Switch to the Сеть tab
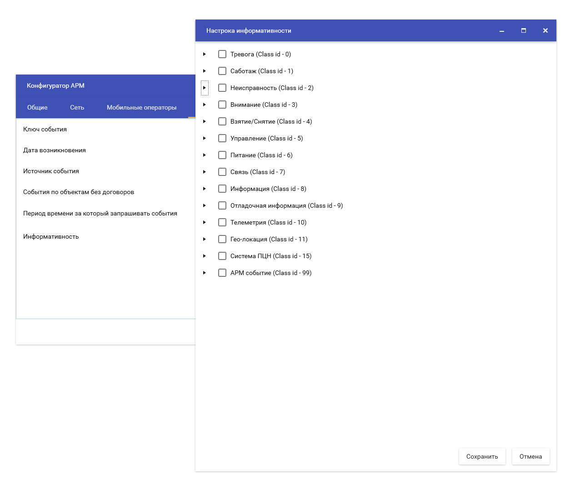The width and height of the screenshot is (570, 485). [x=77, y=108]
